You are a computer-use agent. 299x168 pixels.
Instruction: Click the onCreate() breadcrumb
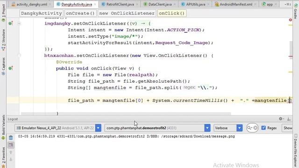click(80, 13)
